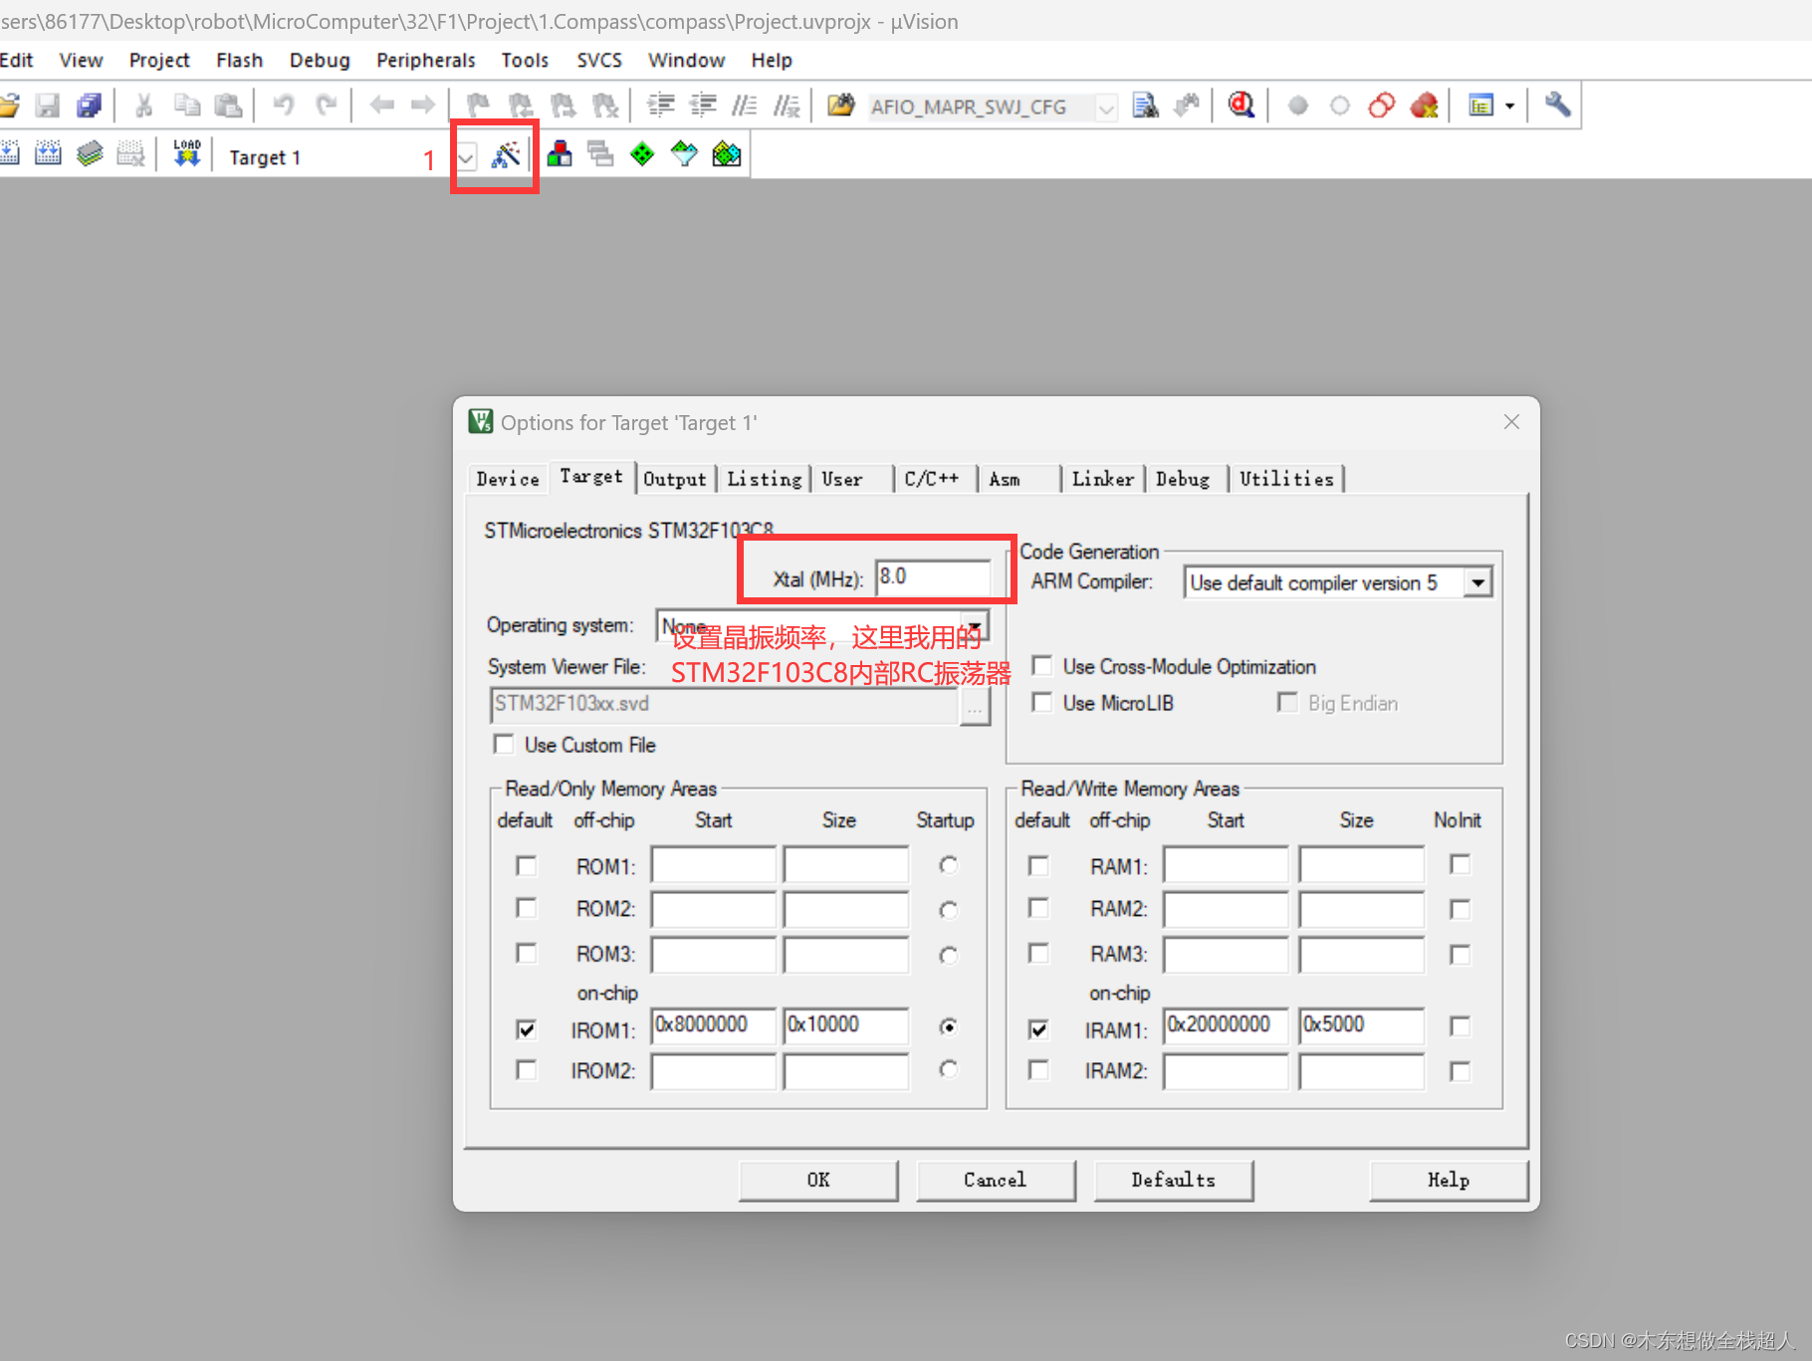Image resolution: width=1812 pixels, height=1361 pixels.
Task: Click the LOAD download-to-flash icon
Action: [186, 153]
